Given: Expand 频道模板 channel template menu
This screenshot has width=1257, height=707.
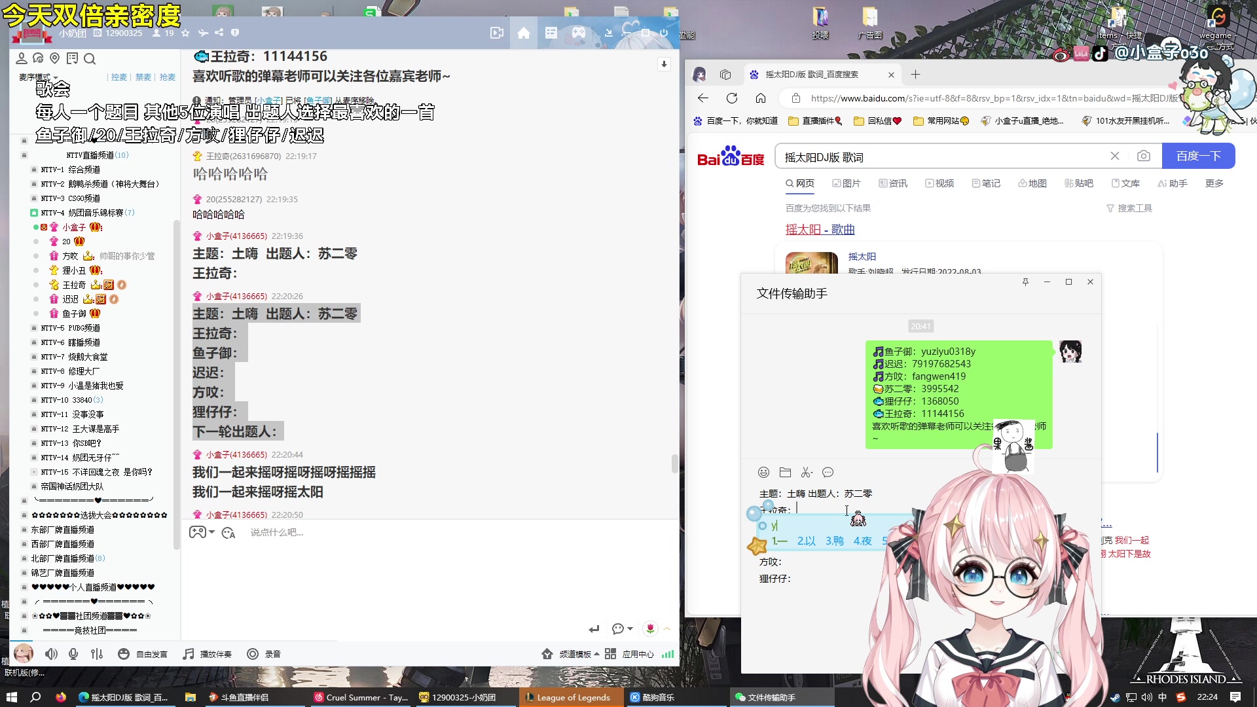Looking at the screenshot, I should coord(570,654).
